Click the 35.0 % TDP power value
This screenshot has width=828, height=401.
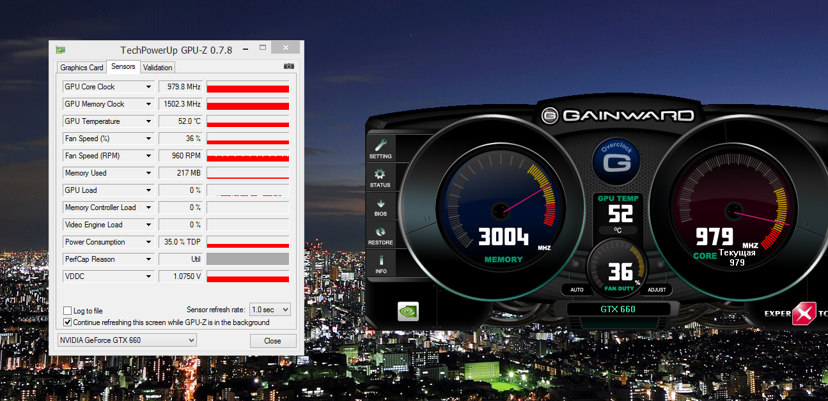(181, 242)
